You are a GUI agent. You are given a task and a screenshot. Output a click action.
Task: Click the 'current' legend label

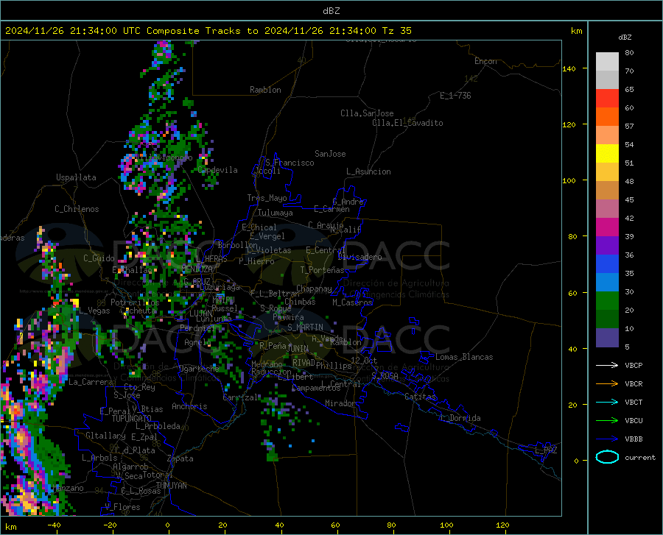(x=639, y=457)
